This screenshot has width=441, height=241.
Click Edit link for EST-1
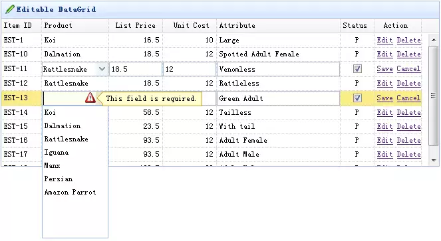pyautogui.click(x=384, y=40)
